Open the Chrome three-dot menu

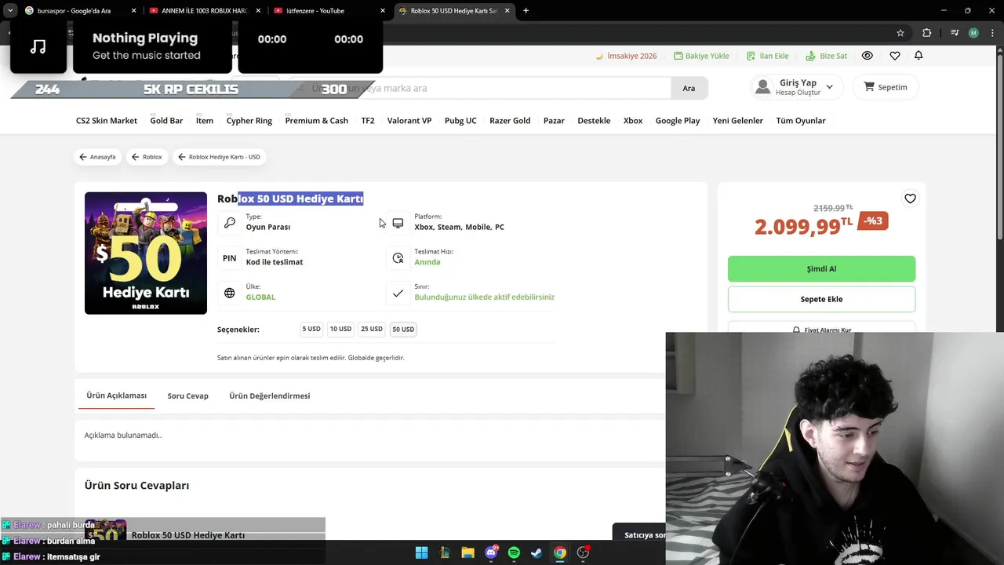(x=991, y=33)
